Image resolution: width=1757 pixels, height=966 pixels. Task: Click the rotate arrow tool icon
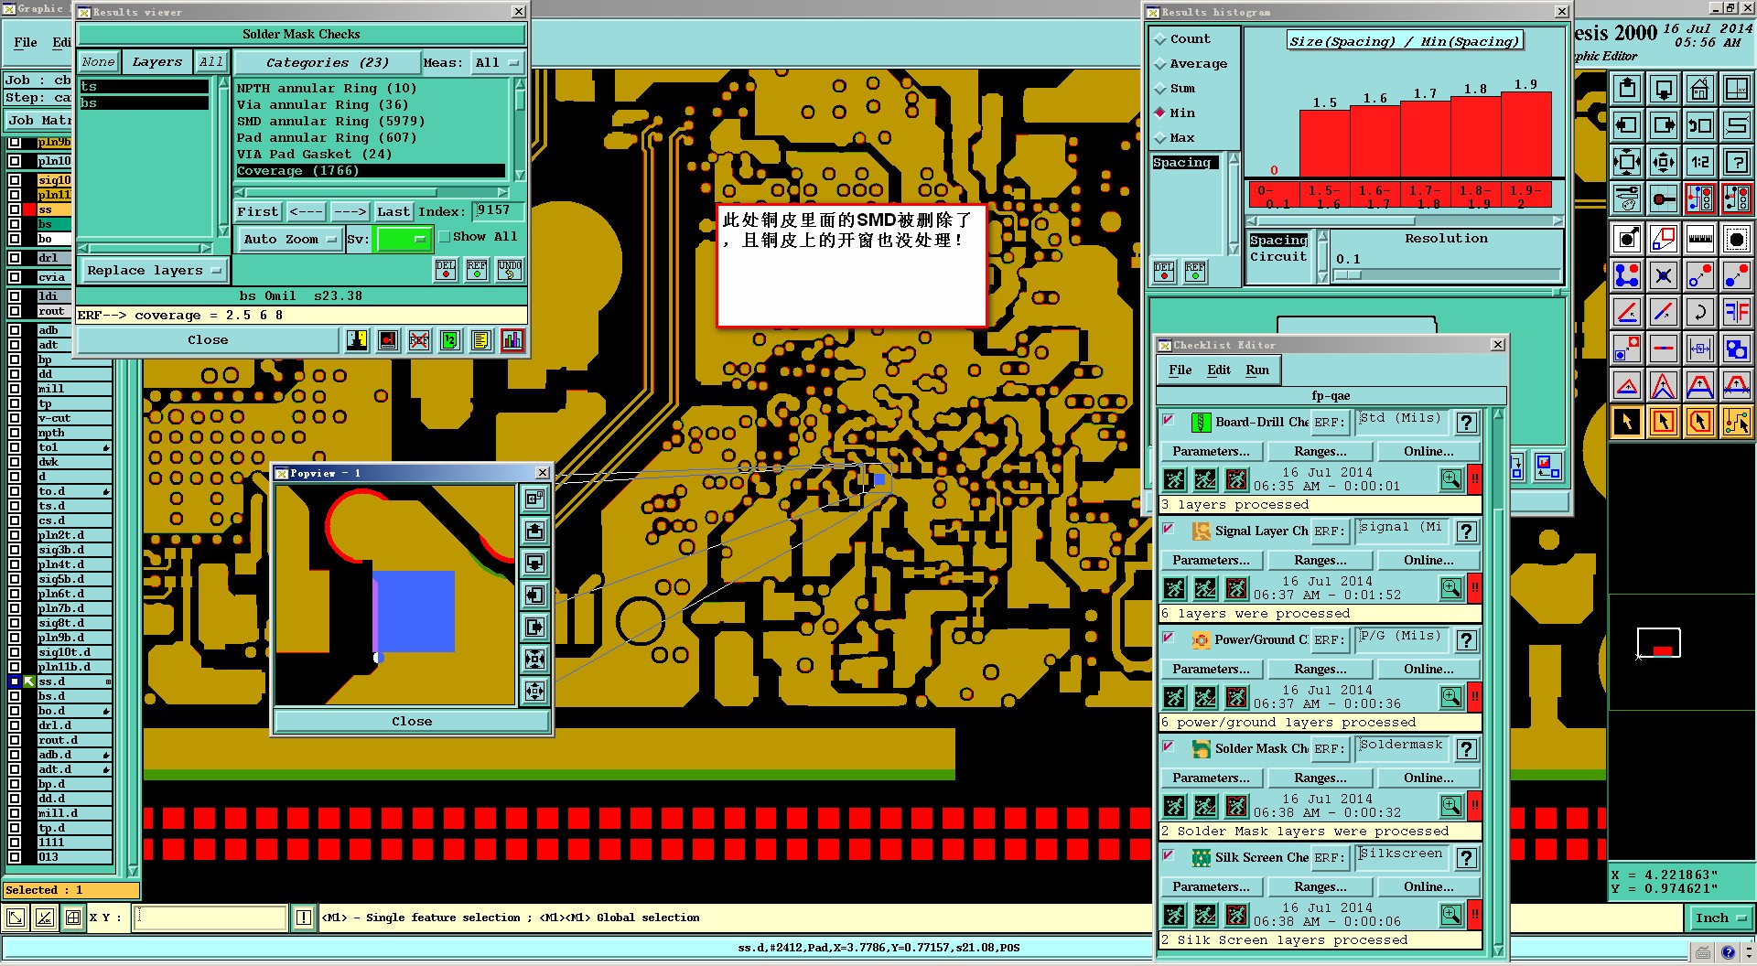pyautogui.click(x=1699, y=312)
